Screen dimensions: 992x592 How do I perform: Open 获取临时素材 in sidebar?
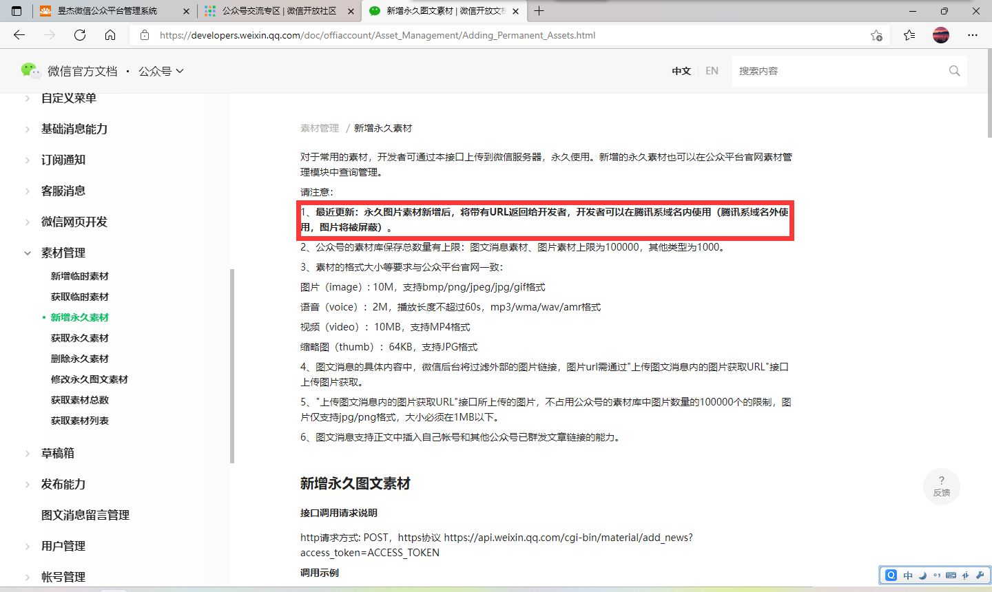80,297
